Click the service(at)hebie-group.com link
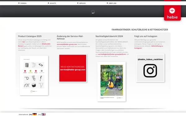This screenshot has width=186, height=116. click(67, 44)
